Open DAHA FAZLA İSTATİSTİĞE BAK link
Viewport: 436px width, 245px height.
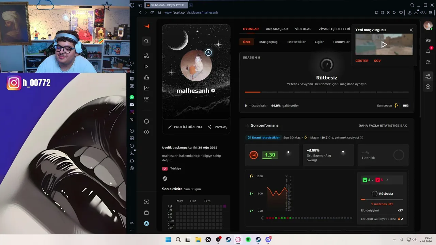tap(383, 126)
